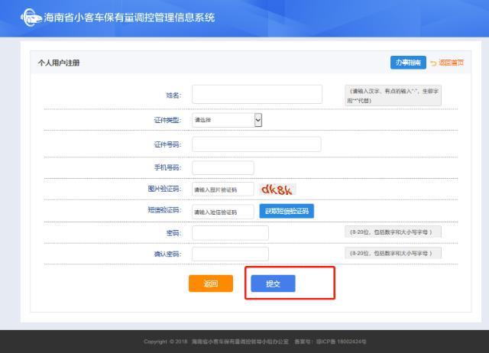This screenshot has width=489, height=353.
Task: Open the 办事指南 guide button
Action: coord(406,62)
